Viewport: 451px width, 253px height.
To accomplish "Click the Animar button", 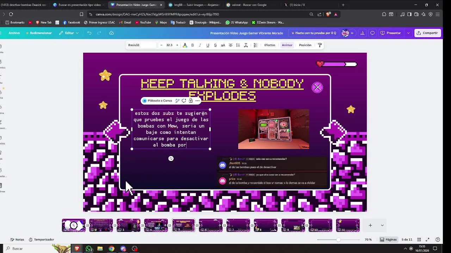I will coord(287,45).
